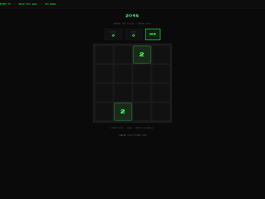Open the All Games link
265x199 pixels.
(x=51, y=4)
